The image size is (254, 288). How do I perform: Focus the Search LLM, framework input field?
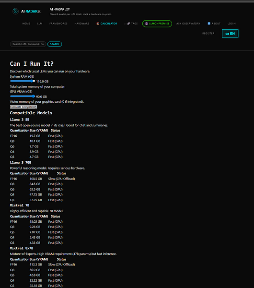pyautogui.click(x=28, y=44)
